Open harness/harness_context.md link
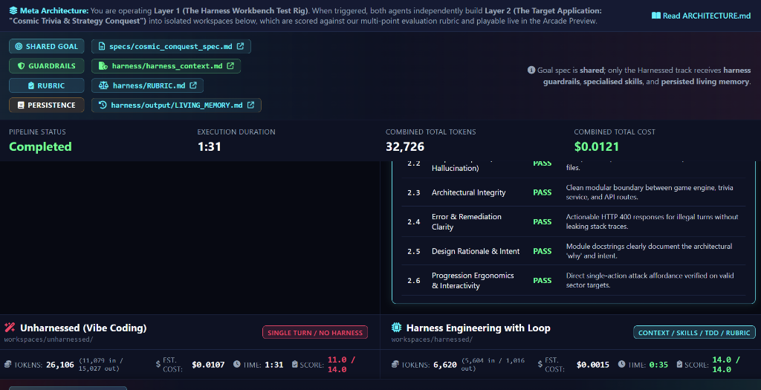The image size is (761, 390). coord(166,66)
